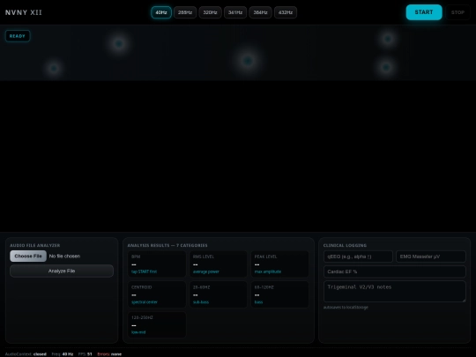Click the CENTROID result card
The height and width of the screenshot is (357, 476).
[x=157, y=294]
